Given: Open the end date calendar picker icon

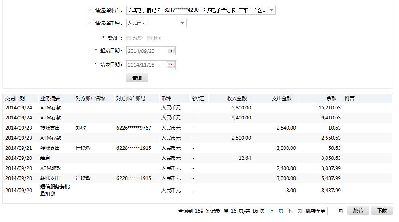Looking at the screenshot, I should click(171, 65).
